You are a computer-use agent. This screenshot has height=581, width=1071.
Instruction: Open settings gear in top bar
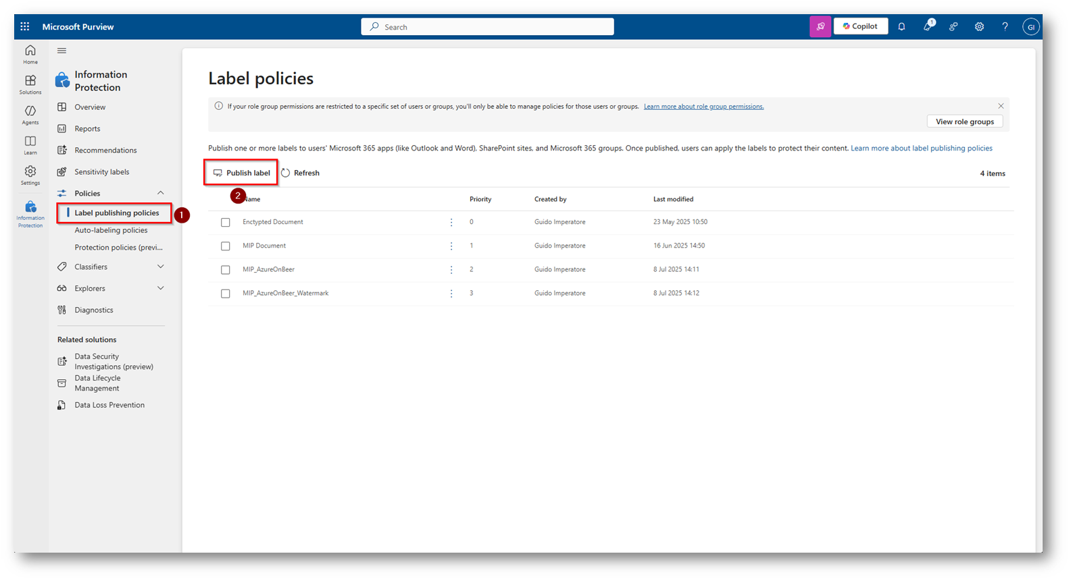979,27
